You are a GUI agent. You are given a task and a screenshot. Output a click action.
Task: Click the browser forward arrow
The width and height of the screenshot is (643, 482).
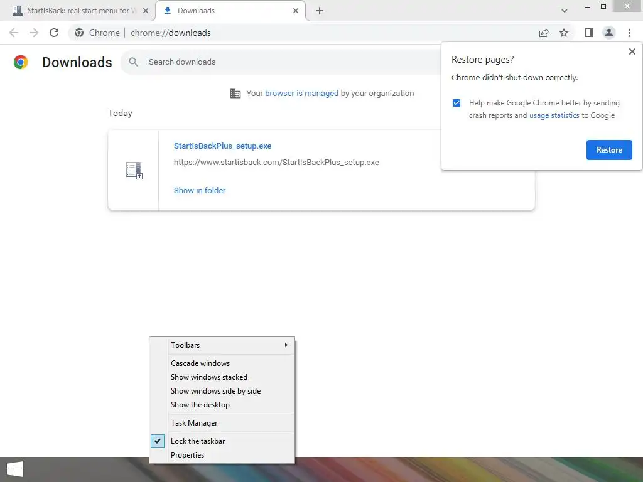(x=34, y=33)
